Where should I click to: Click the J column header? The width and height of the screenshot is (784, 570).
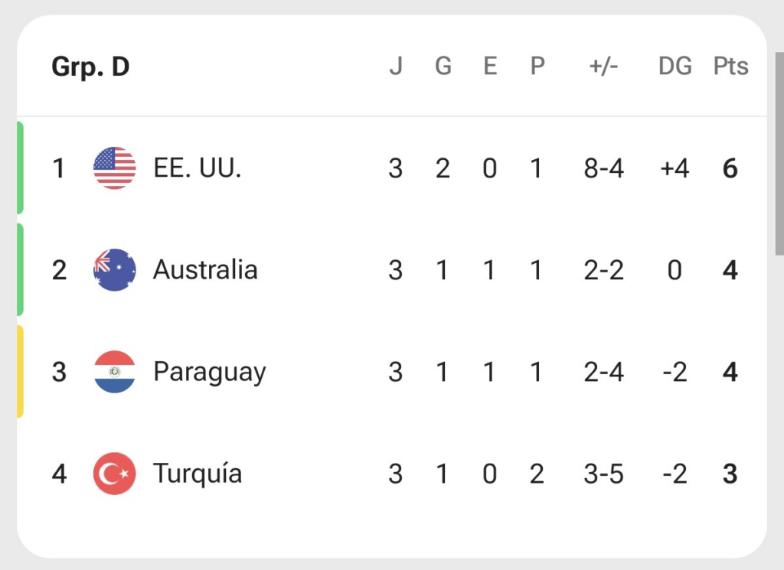coord(396,66)
